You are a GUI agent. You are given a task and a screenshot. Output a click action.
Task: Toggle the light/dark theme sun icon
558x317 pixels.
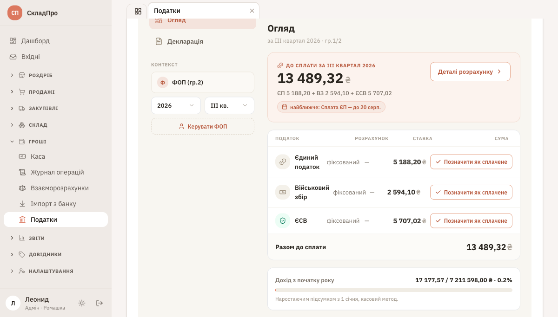(x=82, y=303)
